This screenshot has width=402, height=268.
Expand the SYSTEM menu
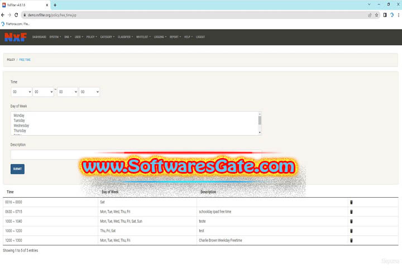point(55,37)
